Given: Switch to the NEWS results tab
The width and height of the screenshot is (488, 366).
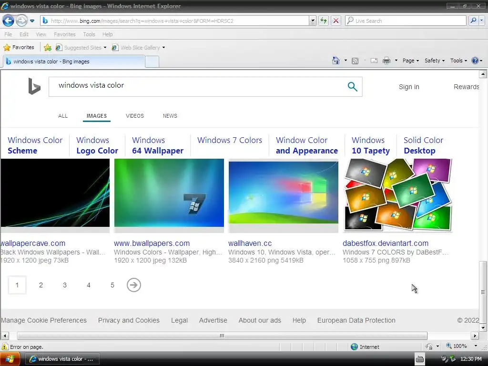Looking at the screenshot, I should 170,116.
